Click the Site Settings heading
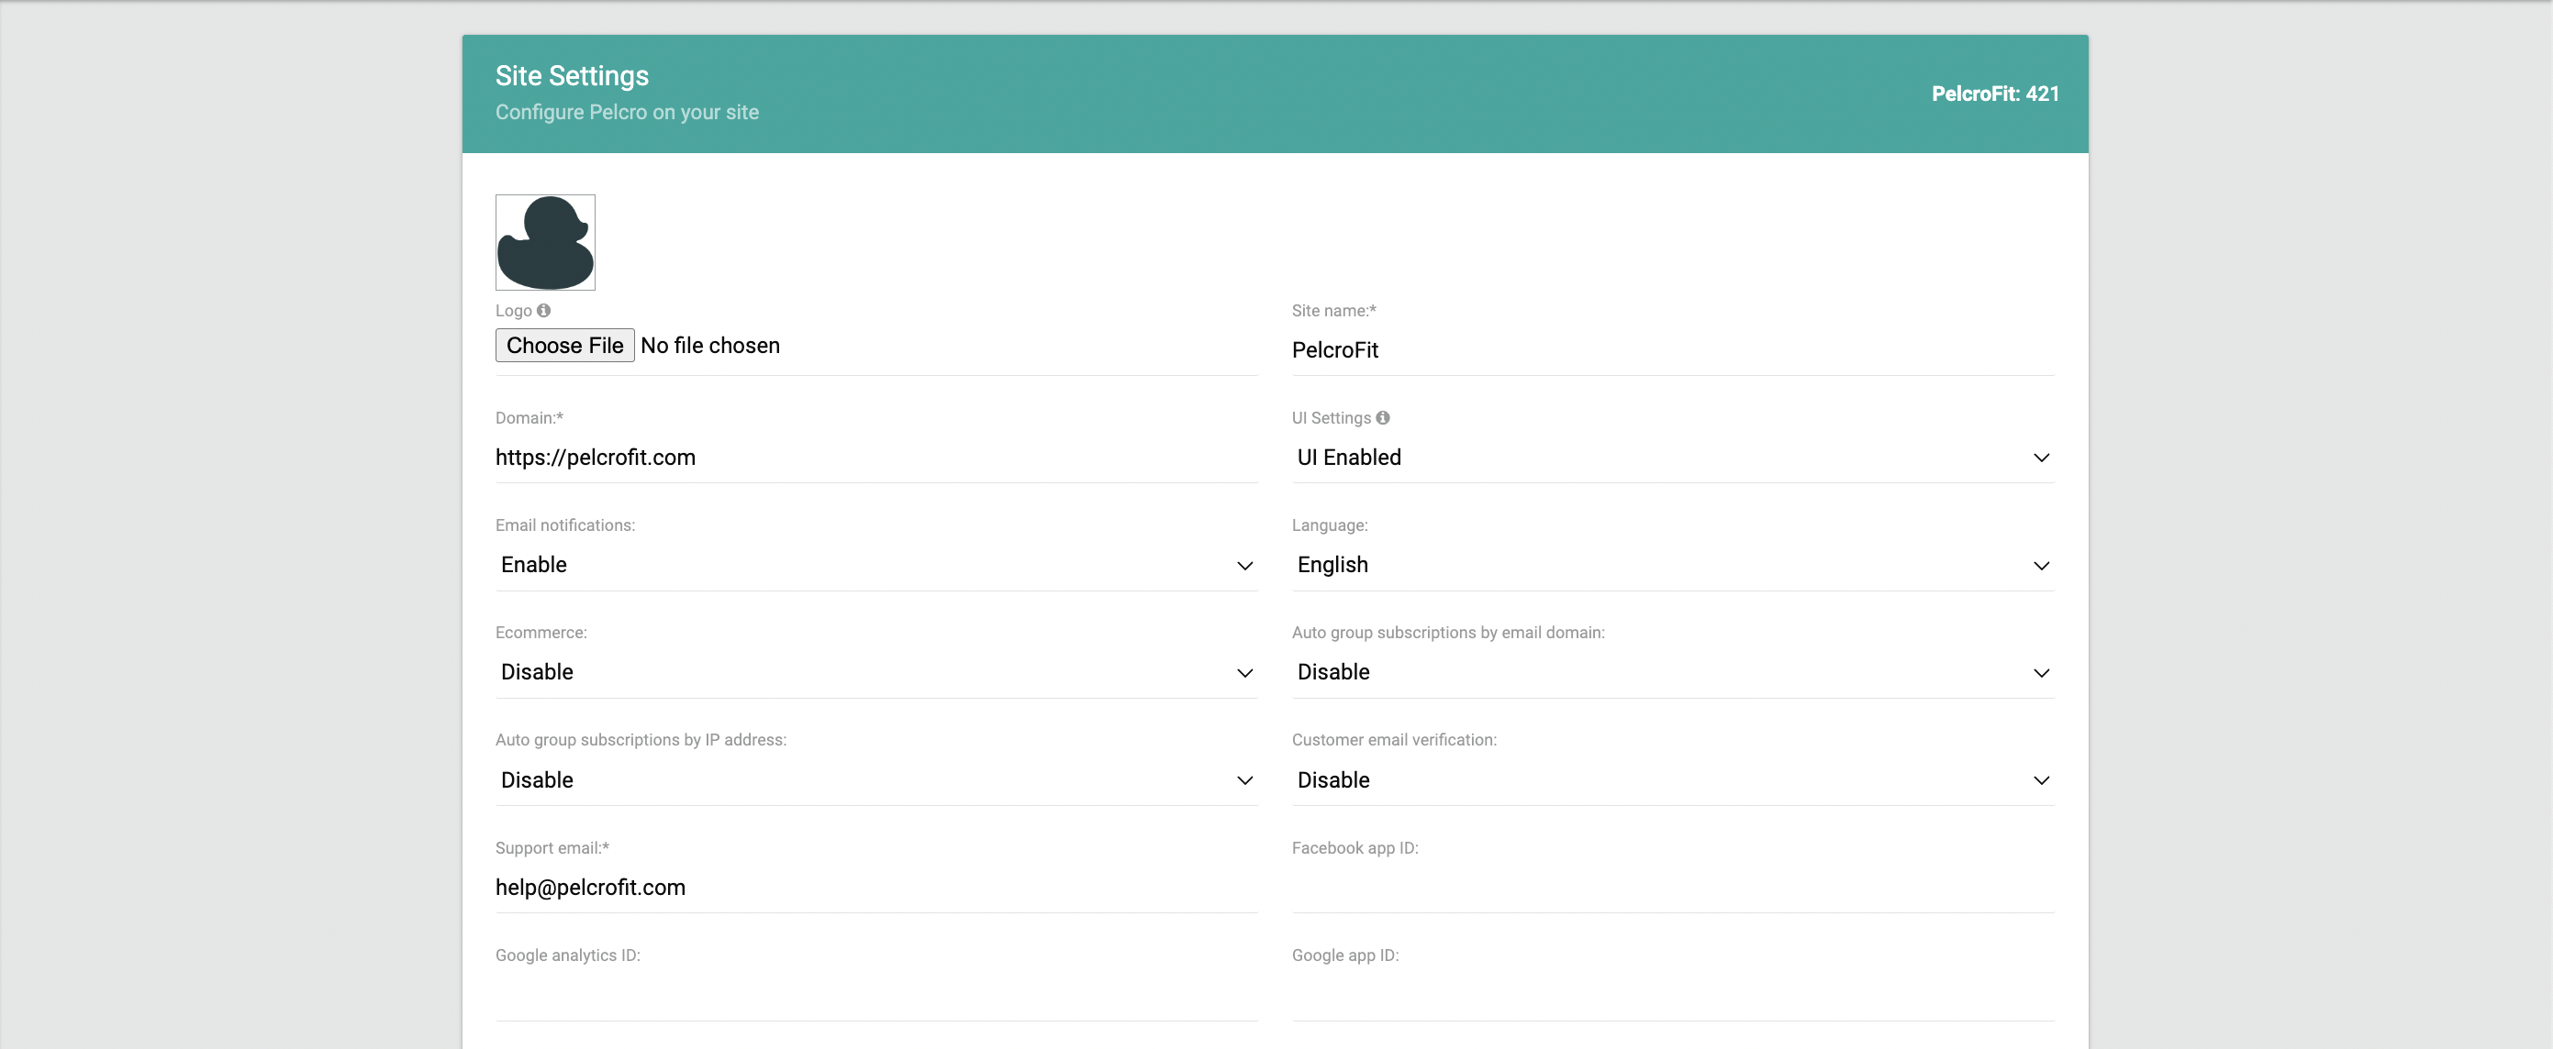The width and height of the screenshot is (2553, 1049). click(572, 76)
